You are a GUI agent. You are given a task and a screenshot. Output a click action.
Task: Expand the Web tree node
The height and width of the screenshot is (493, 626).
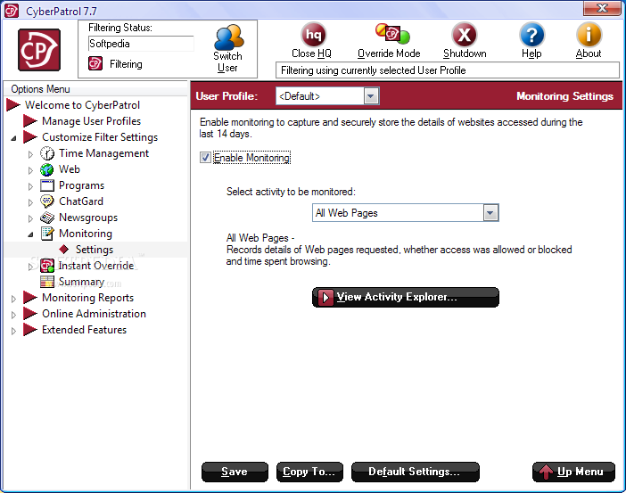click(30, 170)
